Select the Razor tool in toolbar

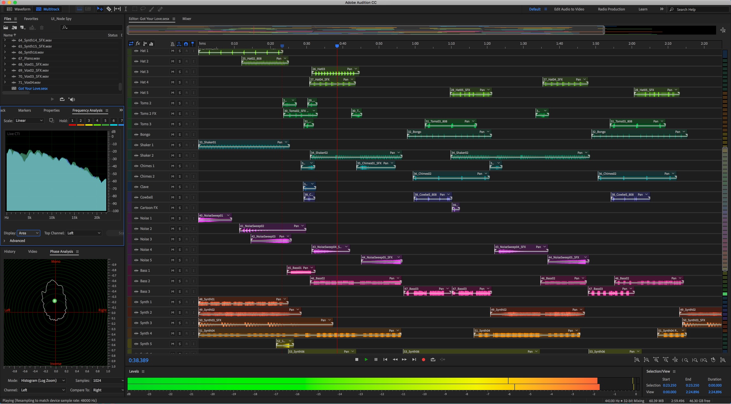pyautogui.click(x=109, y=9)
